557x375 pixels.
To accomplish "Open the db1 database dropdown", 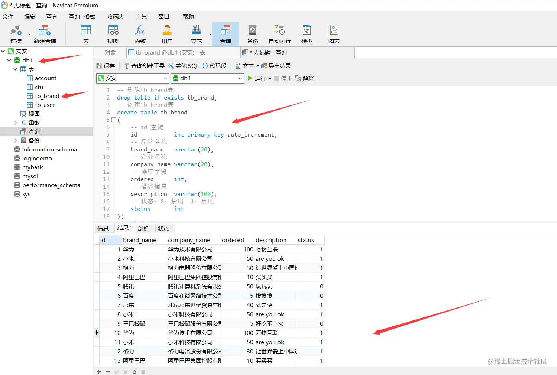I will click(x=207, y=78).
